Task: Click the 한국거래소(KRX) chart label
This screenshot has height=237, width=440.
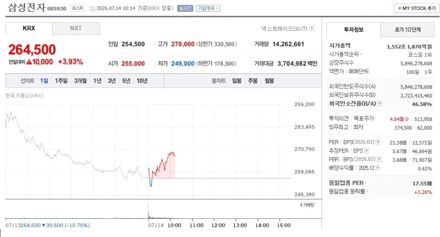Action: 24,95
